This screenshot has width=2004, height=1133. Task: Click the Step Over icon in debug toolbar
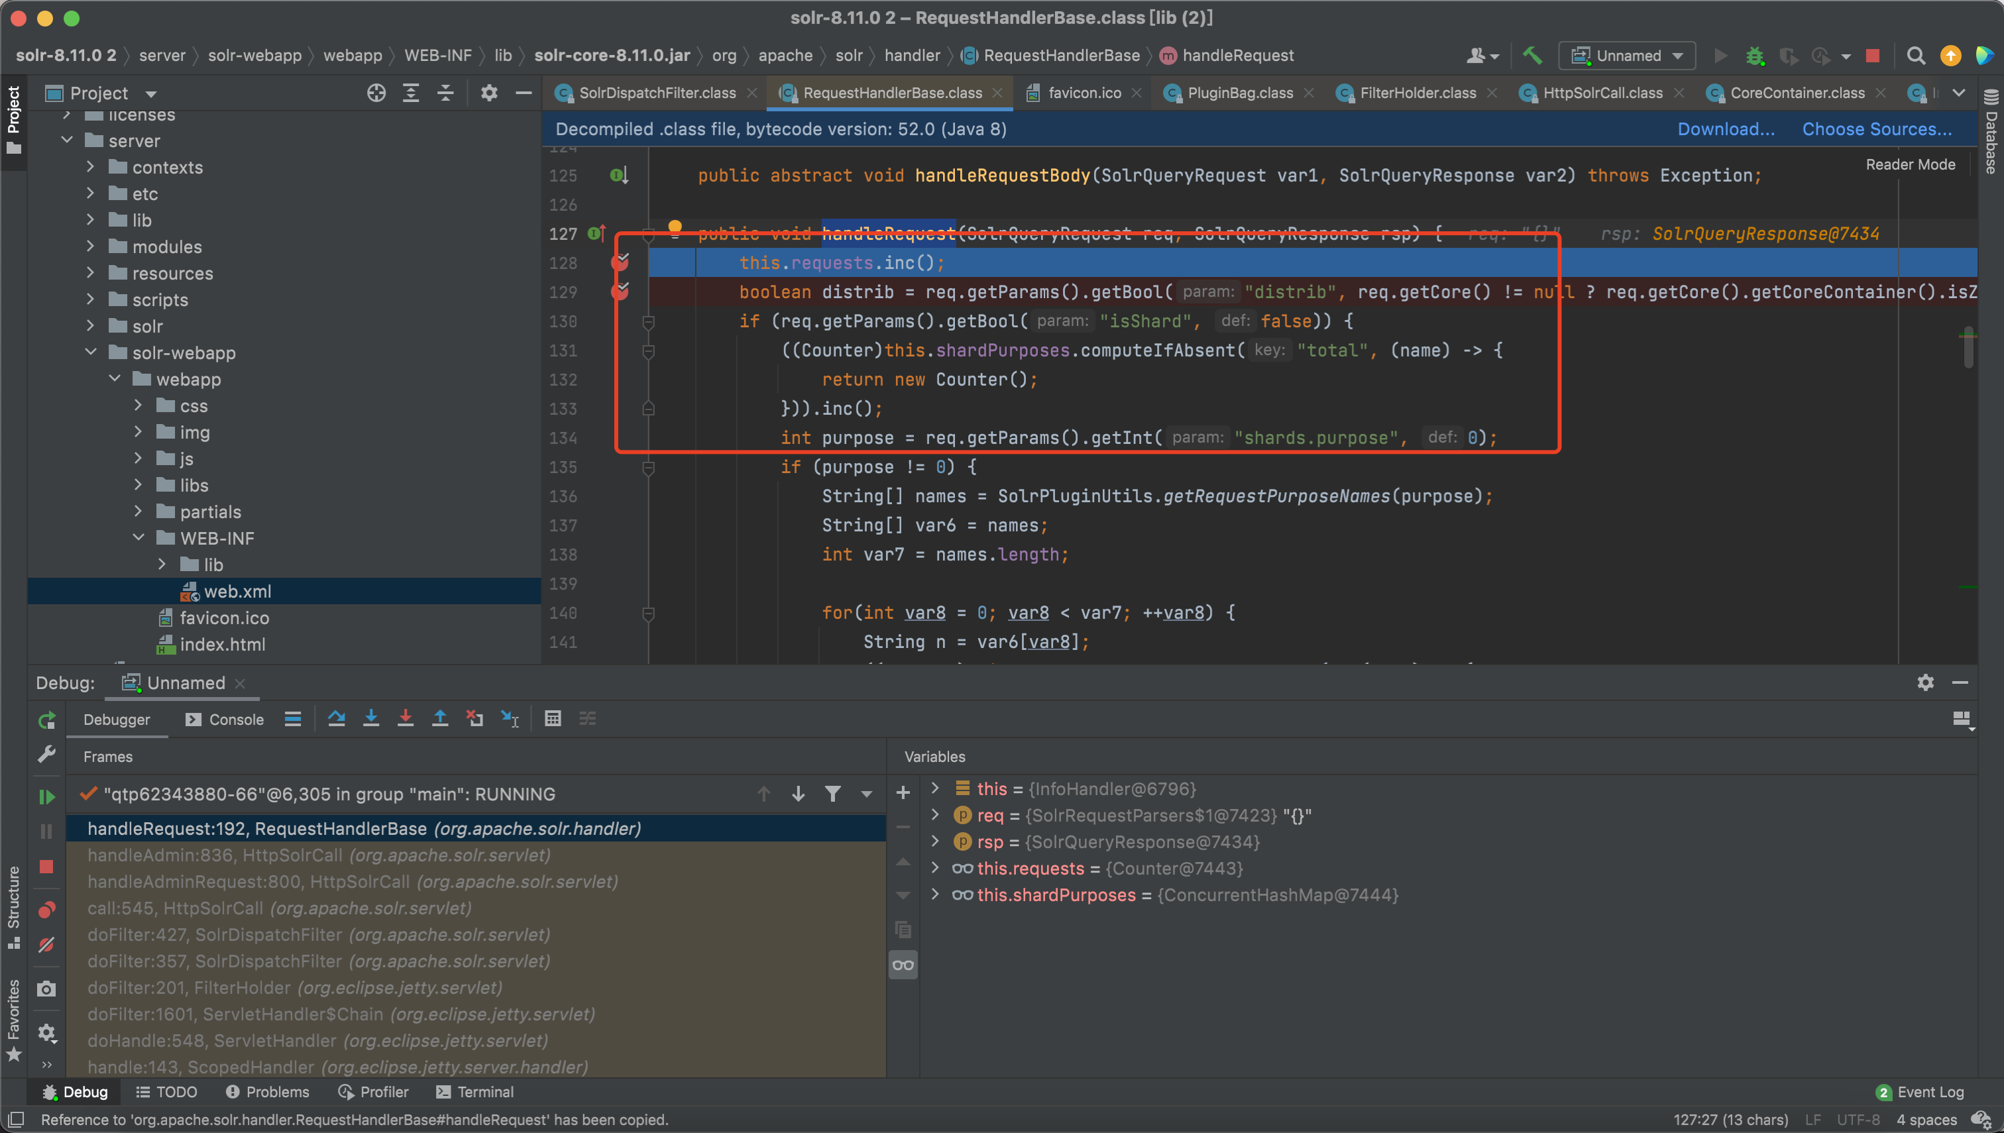339,719
